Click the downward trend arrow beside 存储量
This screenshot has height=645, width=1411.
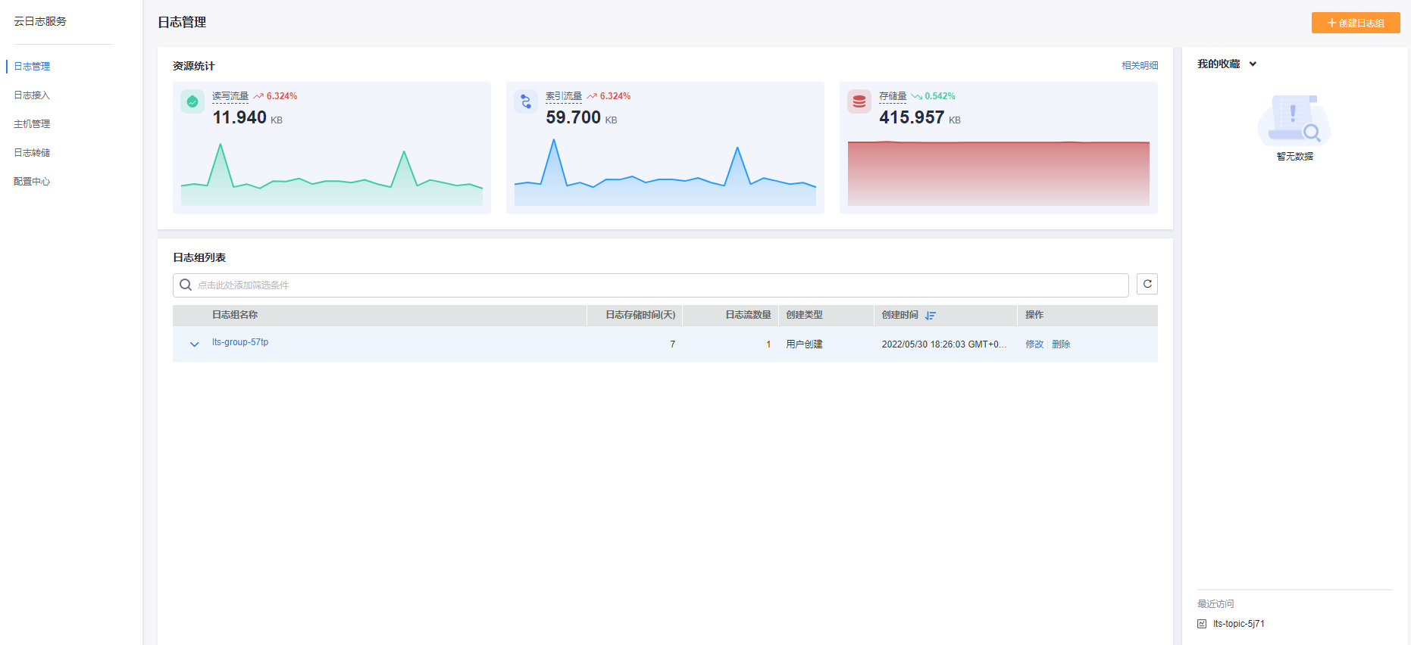click(916, 96)
